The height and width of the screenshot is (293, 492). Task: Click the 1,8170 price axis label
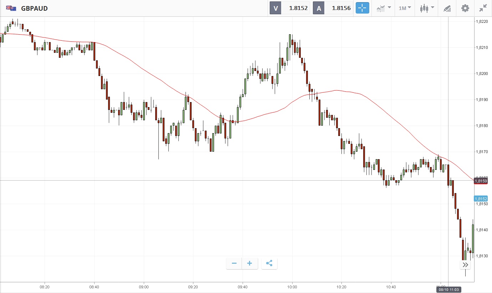coord(482,152)
